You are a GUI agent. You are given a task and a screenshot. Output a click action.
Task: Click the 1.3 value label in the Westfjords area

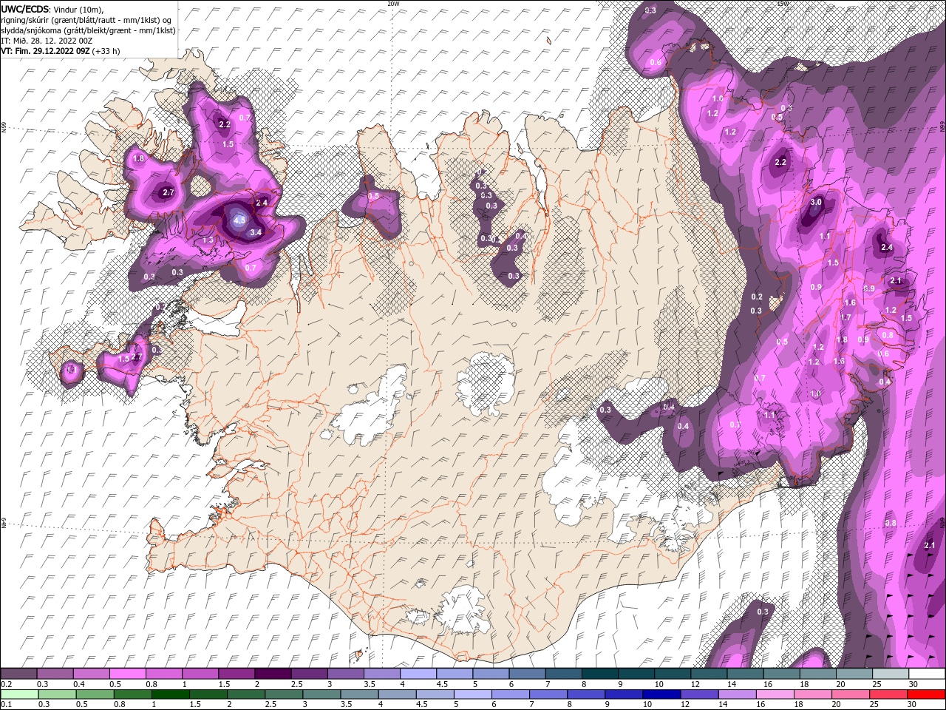pyautogui.click(x=208, y=240)
